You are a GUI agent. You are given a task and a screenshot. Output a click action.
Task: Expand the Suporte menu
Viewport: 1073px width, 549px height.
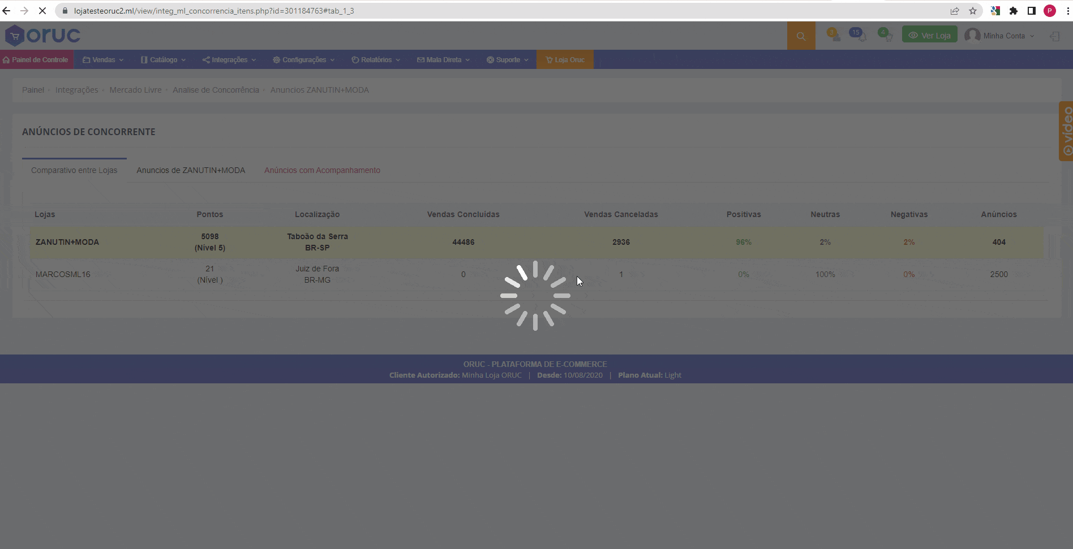(508, 59)
